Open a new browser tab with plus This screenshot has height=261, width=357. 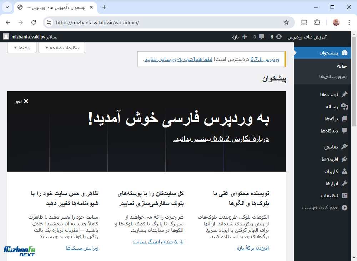(x=104, y=7)
